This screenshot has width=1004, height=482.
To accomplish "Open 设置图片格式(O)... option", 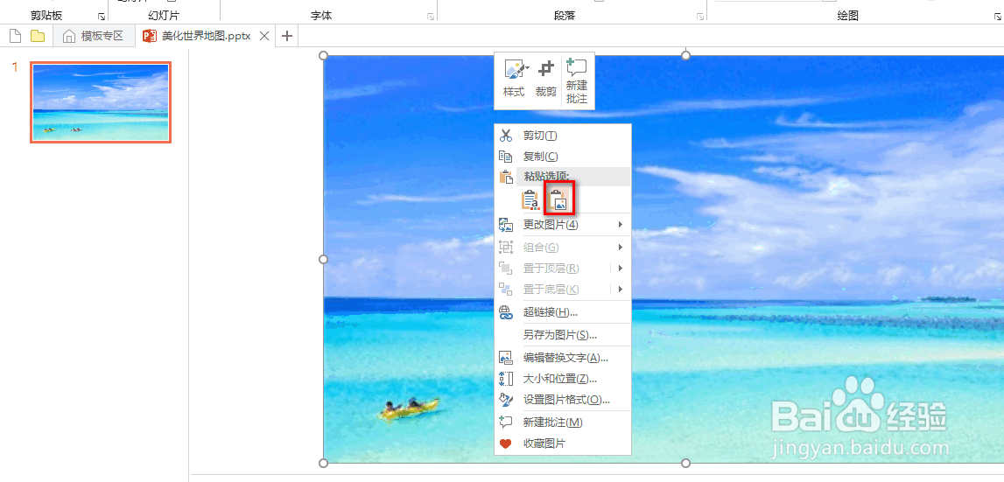I will (563, 400).
